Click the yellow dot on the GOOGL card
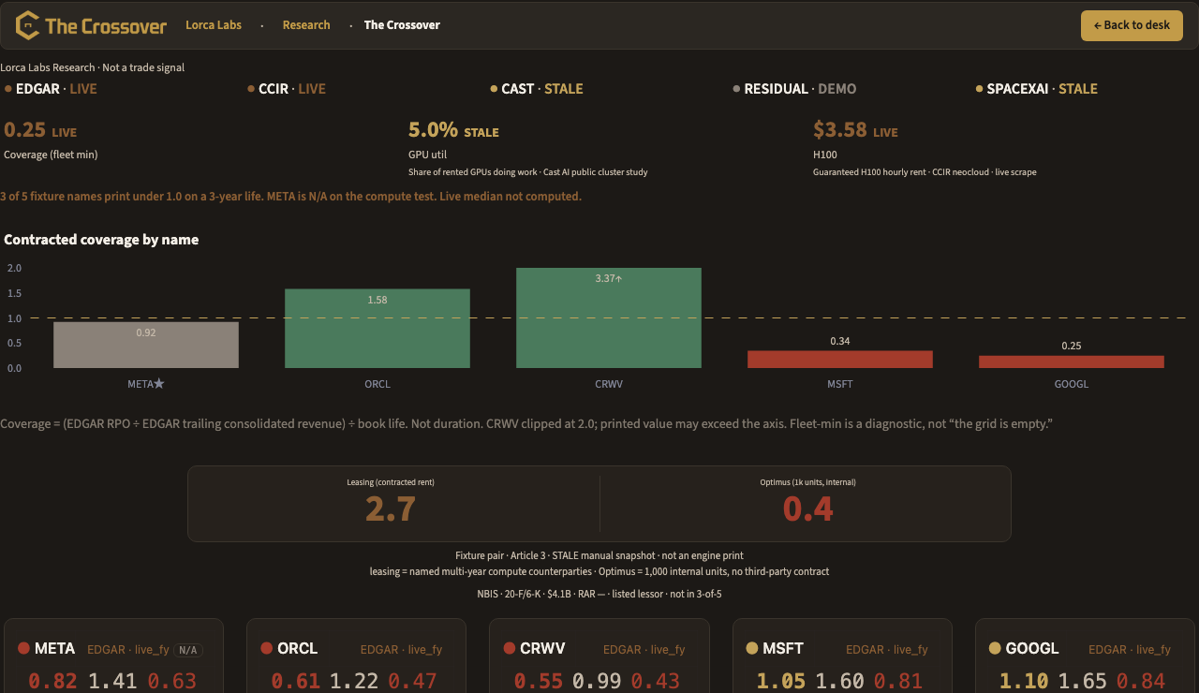This screenshot has width=1199, height=693. pos(995,648)
